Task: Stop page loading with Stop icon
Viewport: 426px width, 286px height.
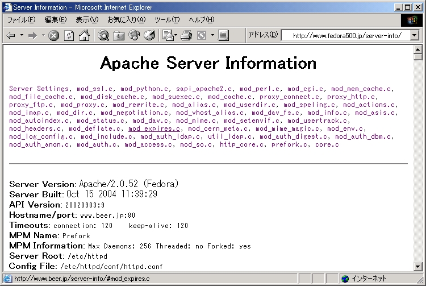Action: coord(54,36)
